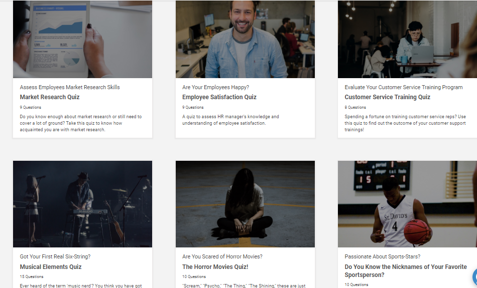
Task: Click the Employee Satisfaction Quiz title
Action: [x=219, y=97]
